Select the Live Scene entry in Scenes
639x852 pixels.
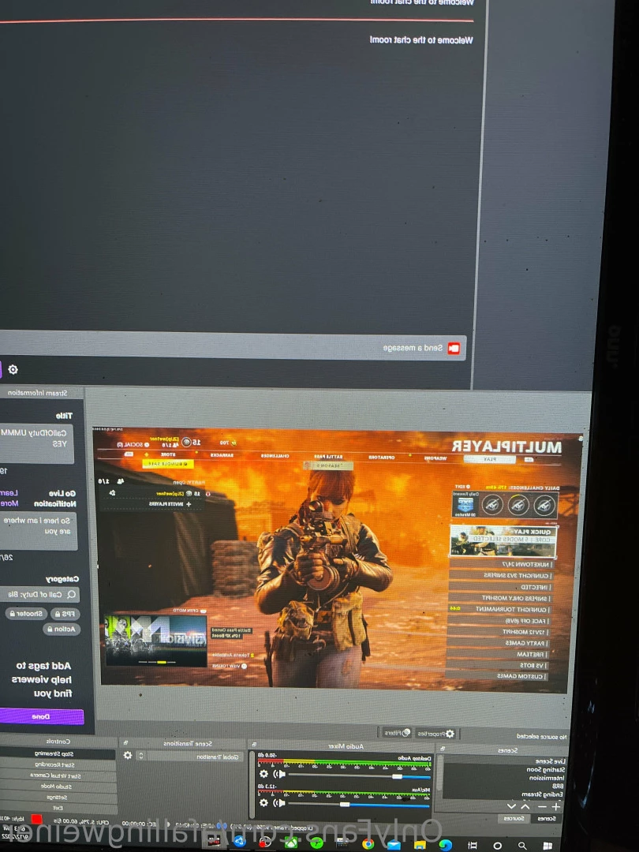pyautogui.click(x=551, y=760)
